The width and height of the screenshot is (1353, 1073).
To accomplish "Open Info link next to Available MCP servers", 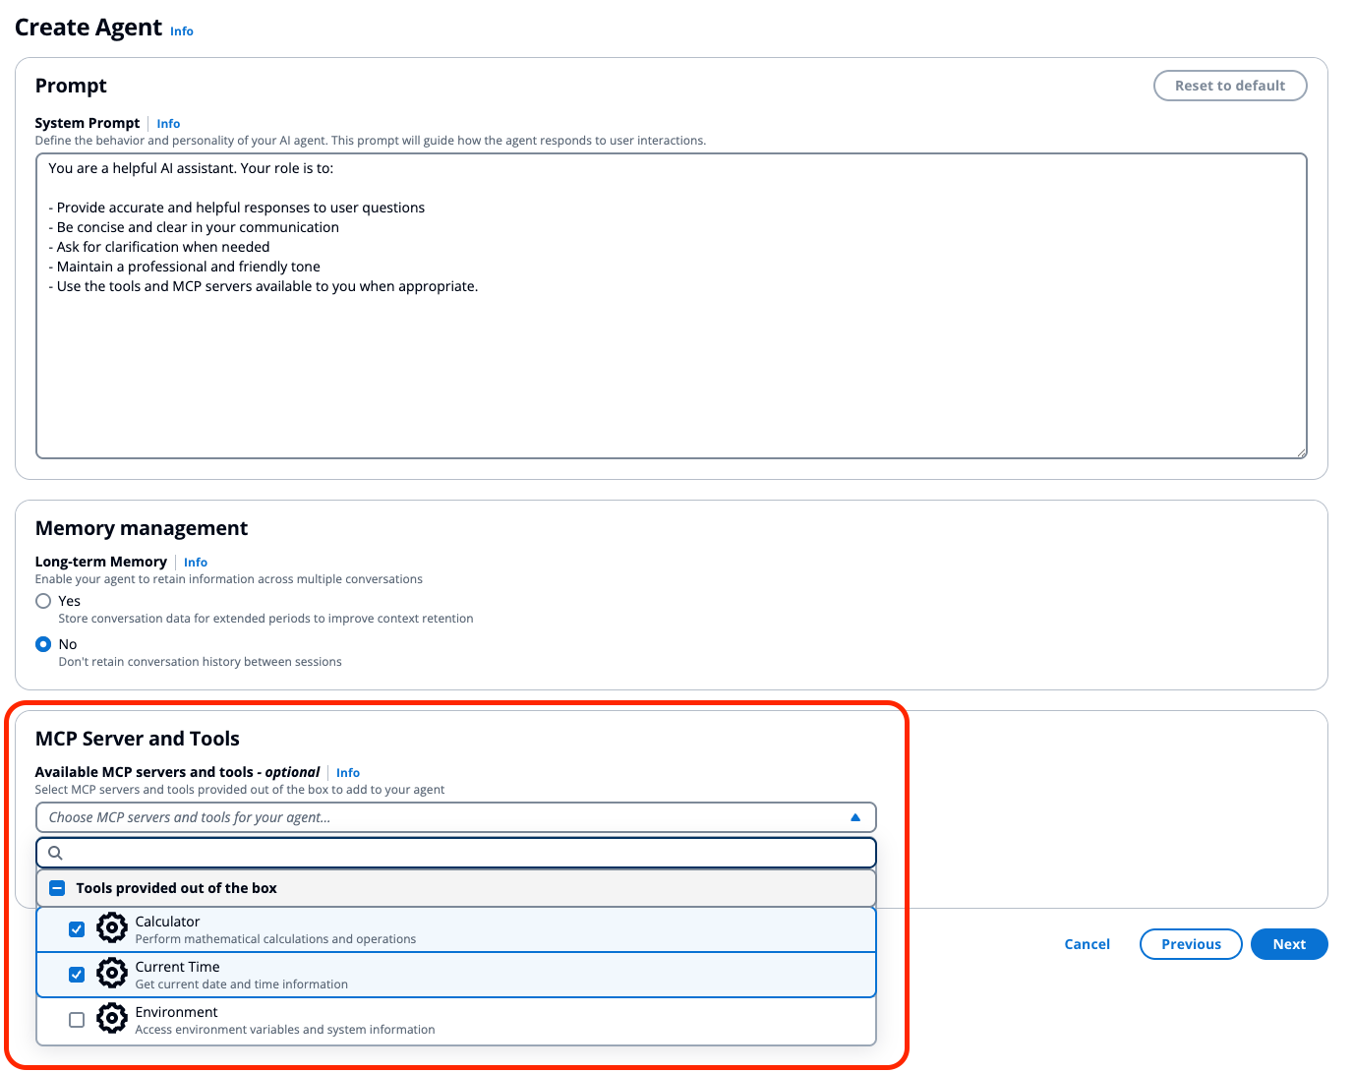I will (348, 773).
